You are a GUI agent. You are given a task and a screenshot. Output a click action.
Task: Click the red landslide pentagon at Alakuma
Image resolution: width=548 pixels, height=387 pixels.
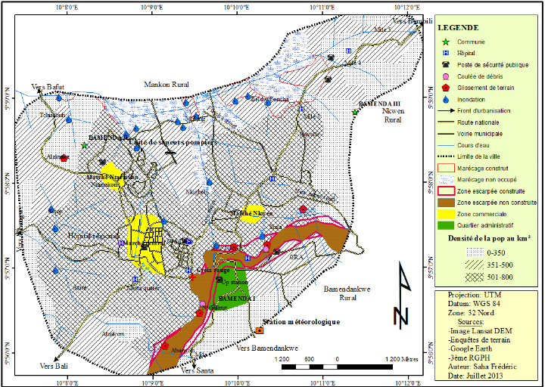pos(64,158)
